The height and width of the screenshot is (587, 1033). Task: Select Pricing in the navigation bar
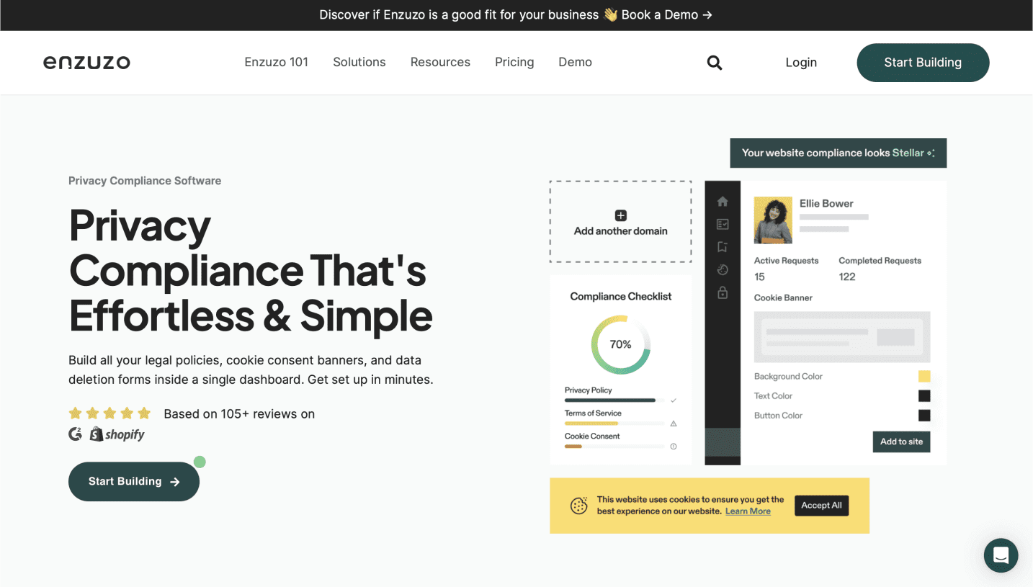click(514, 62)
